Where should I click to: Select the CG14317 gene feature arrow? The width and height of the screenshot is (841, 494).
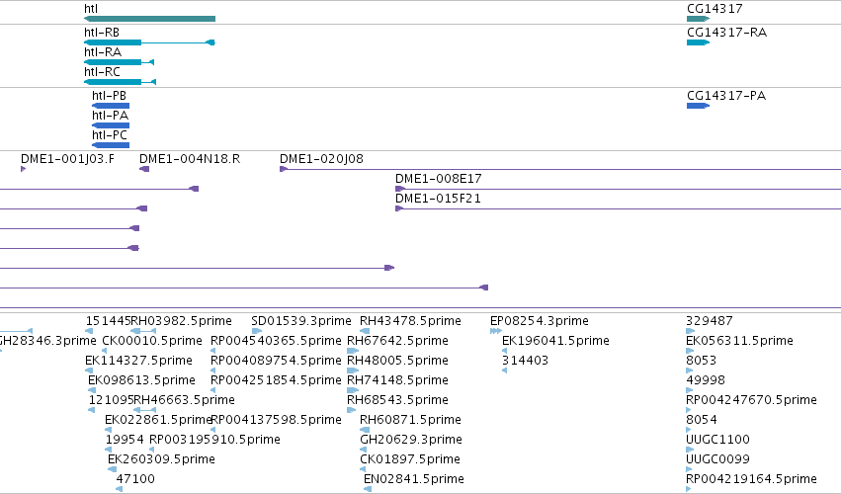[x=699, y=19]
